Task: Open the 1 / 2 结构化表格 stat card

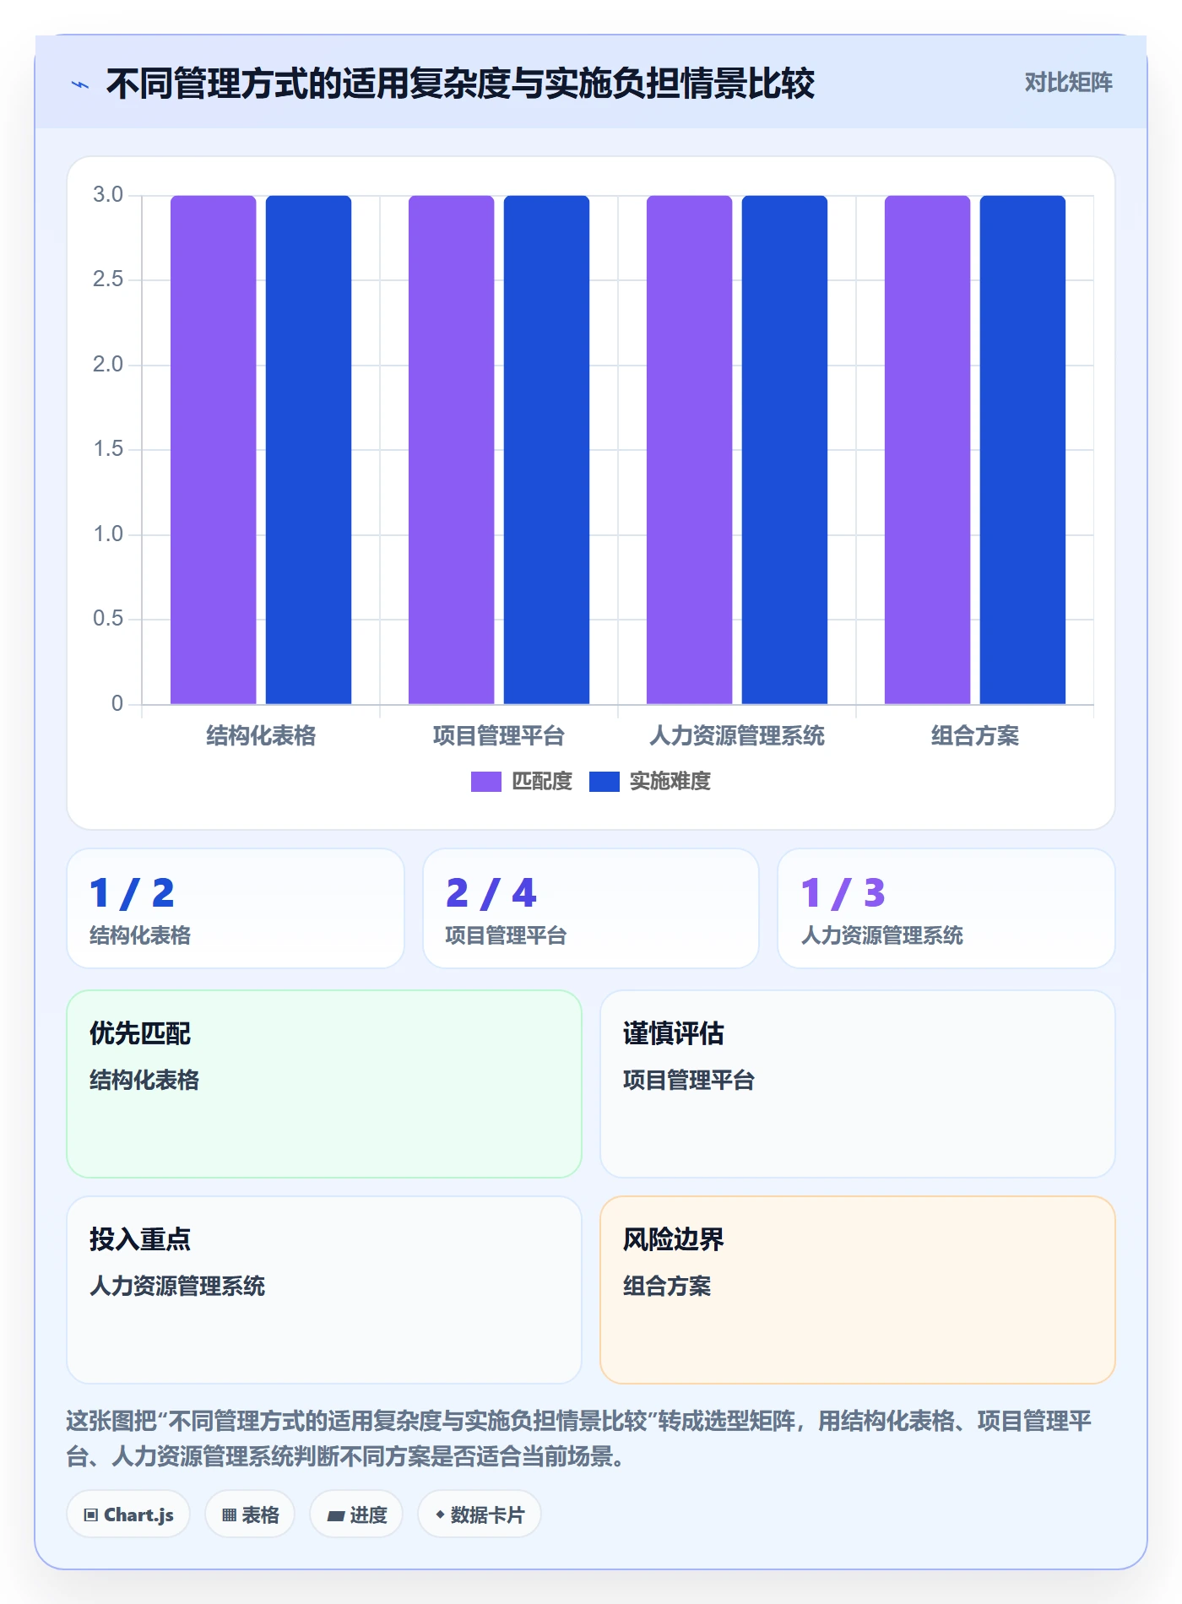Action: [x=236, y=908]
